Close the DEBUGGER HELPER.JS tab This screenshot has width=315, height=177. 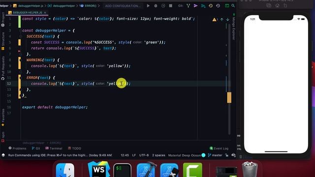pyautogui.click(x=45, y=13)
